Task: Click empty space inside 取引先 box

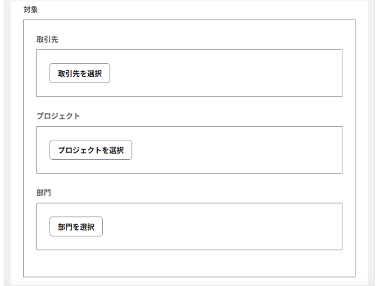Action: tap(225, 74)
